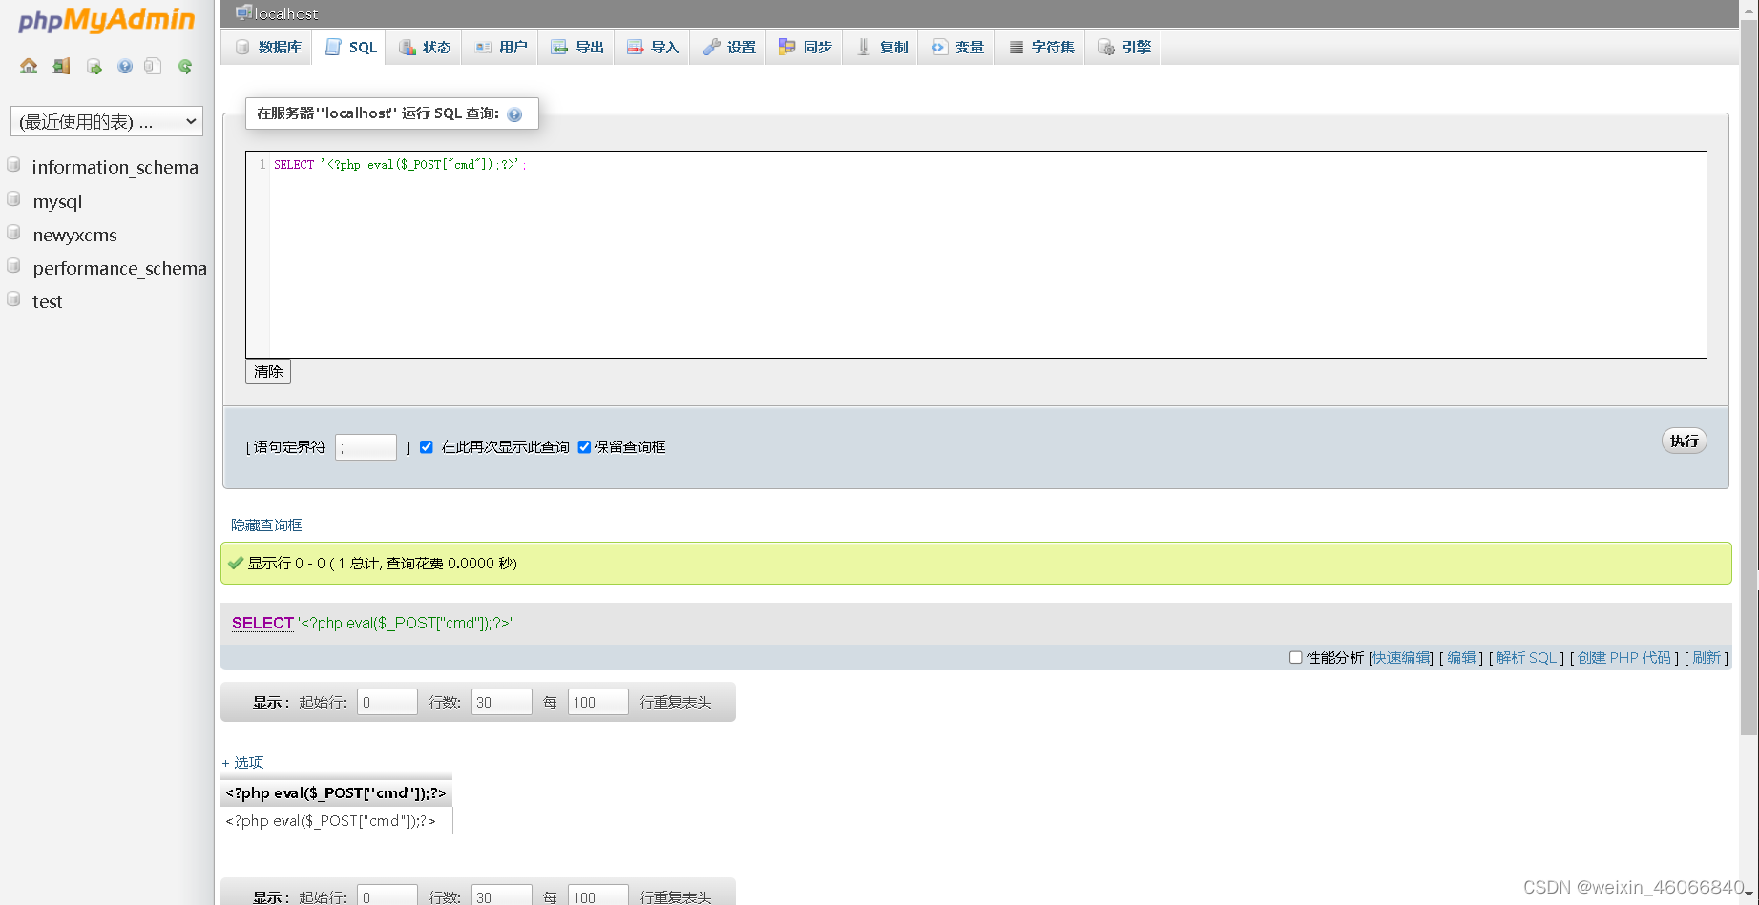Open the 同步 (Synchronize) tab
This screenshot has width=1759, height=905.
805,47
